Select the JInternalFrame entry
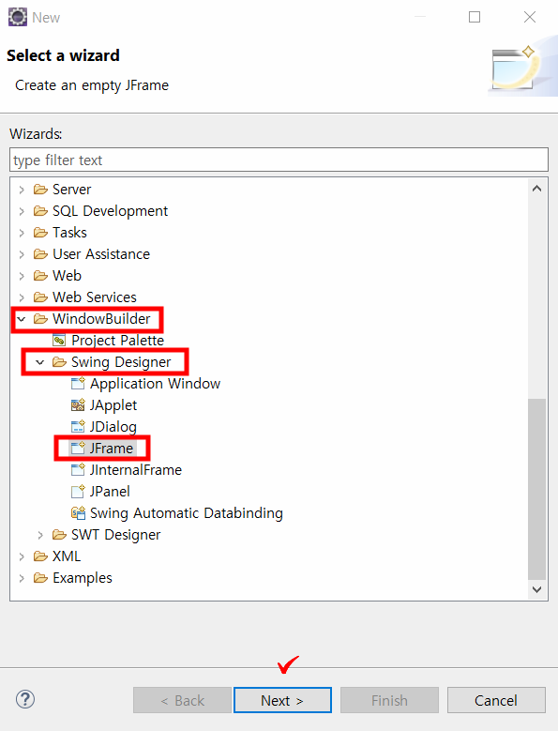The height and width of the screenshot is (731, 558). pyautogui.click(x=136, y=470)
